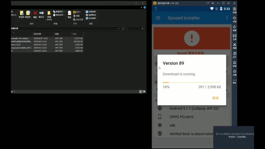265x149 pixels.
Task: Sort files by the Type column header
Action: coord(63,34)
